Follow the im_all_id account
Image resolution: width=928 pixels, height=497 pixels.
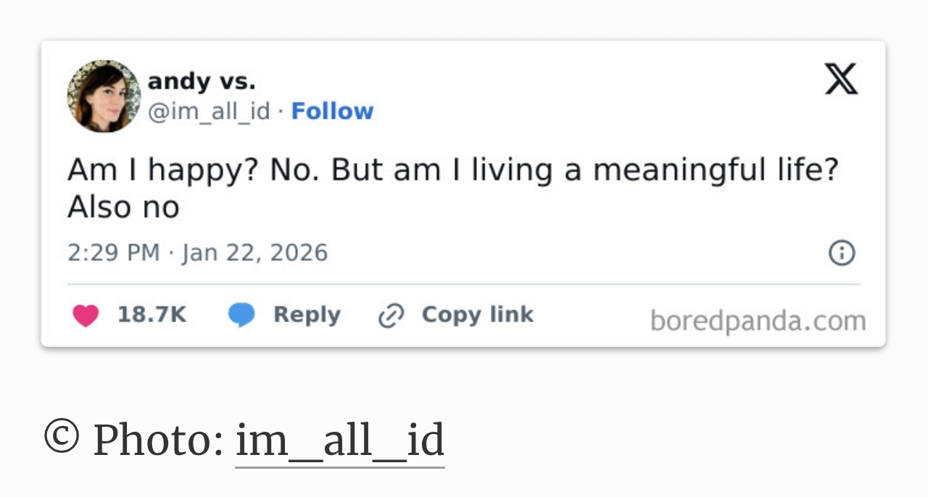(332, 112)
